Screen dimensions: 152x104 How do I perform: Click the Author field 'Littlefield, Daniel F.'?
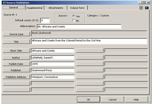tap(53, 58)
